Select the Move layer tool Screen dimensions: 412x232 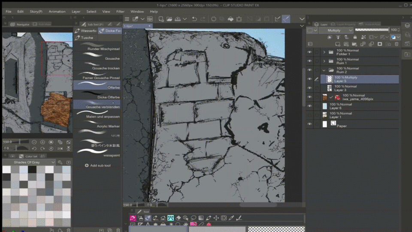coord(216,218)
